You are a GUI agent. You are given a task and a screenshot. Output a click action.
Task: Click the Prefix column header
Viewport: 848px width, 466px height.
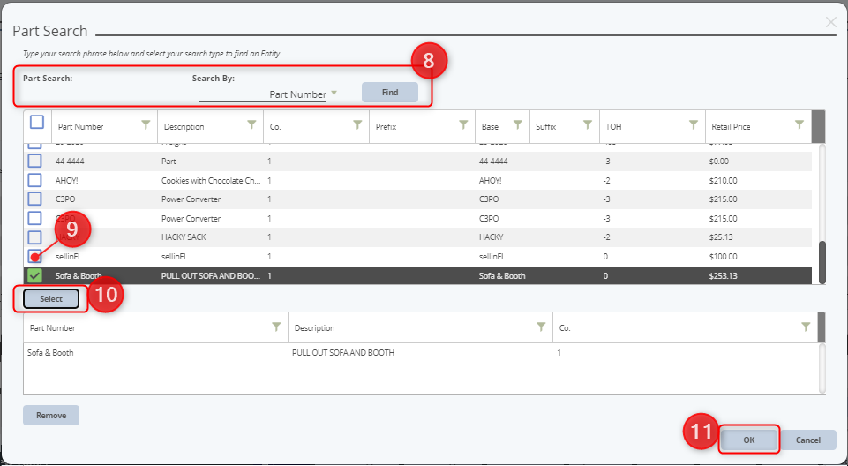[386, 126]
